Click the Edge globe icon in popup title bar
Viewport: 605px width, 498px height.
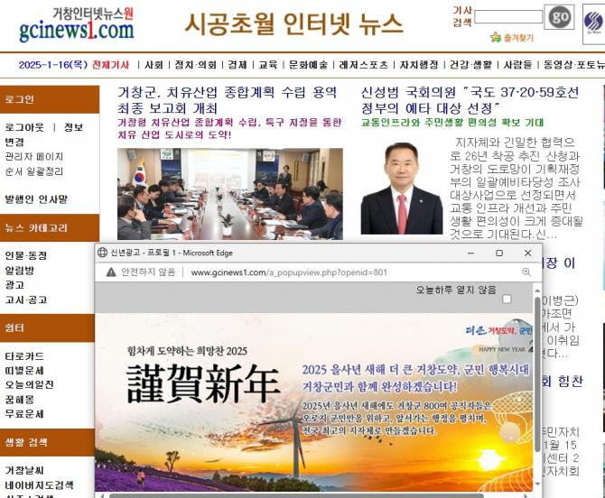[x=102, y=253]
